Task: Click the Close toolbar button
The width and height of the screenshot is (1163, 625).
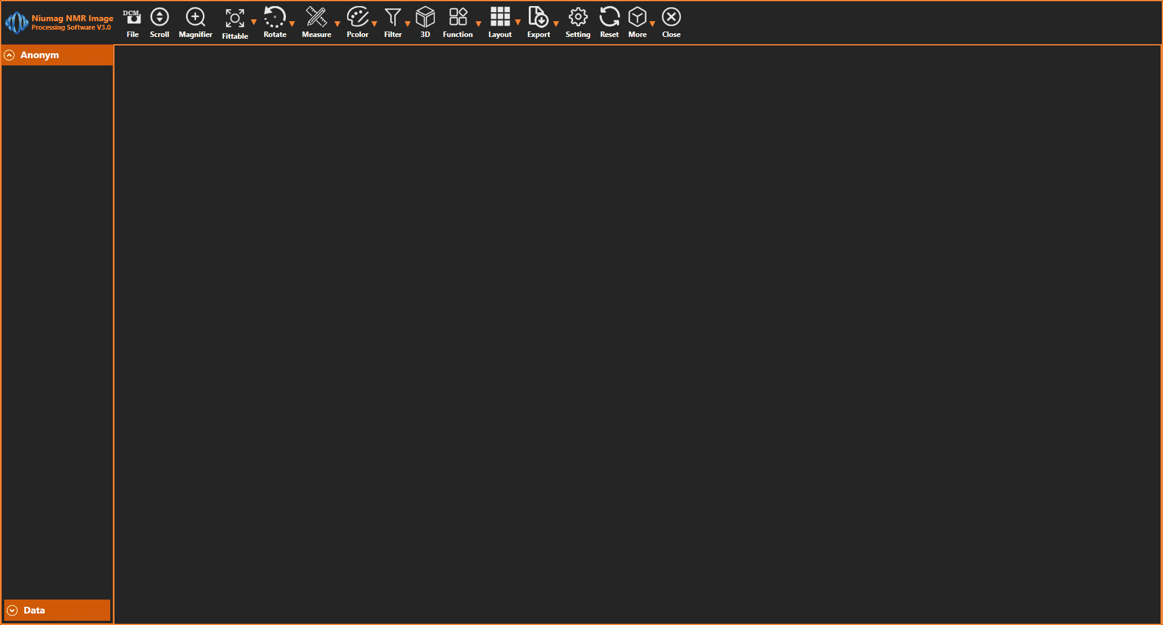Action: tap(671, 18)
